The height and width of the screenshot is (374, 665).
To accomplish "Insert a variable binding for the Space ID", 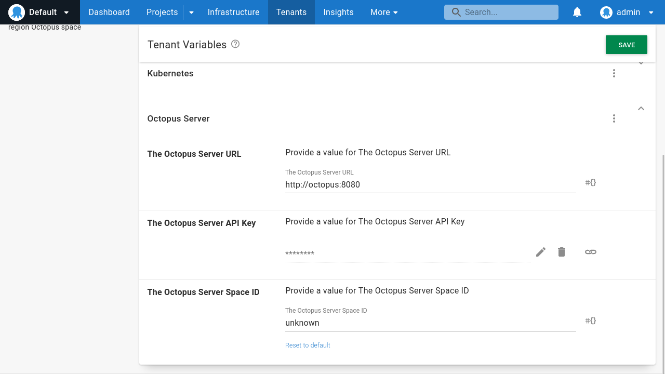I will (590, 320).
